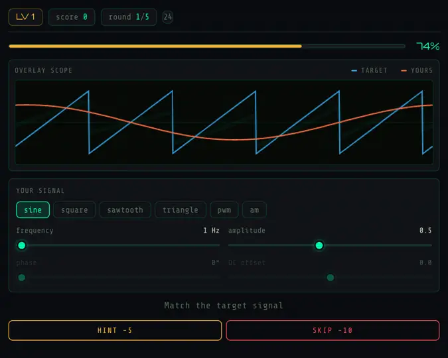Click the score 0 indicator

pos(72,17)
